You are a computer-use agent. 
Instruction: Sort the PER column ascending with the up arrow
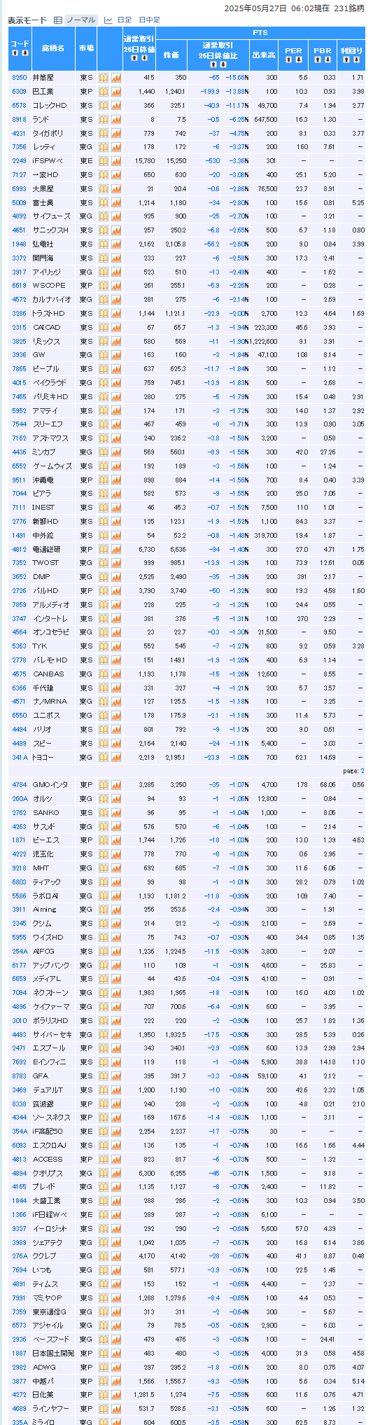(x=289, y=60)
